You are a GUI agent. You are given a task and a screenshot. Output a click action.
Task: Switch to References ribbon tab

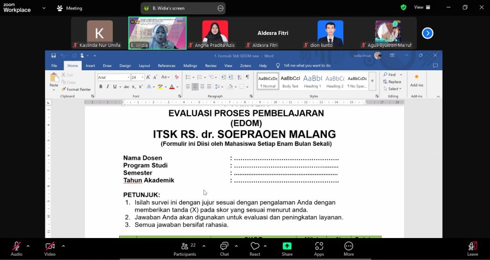167,65
